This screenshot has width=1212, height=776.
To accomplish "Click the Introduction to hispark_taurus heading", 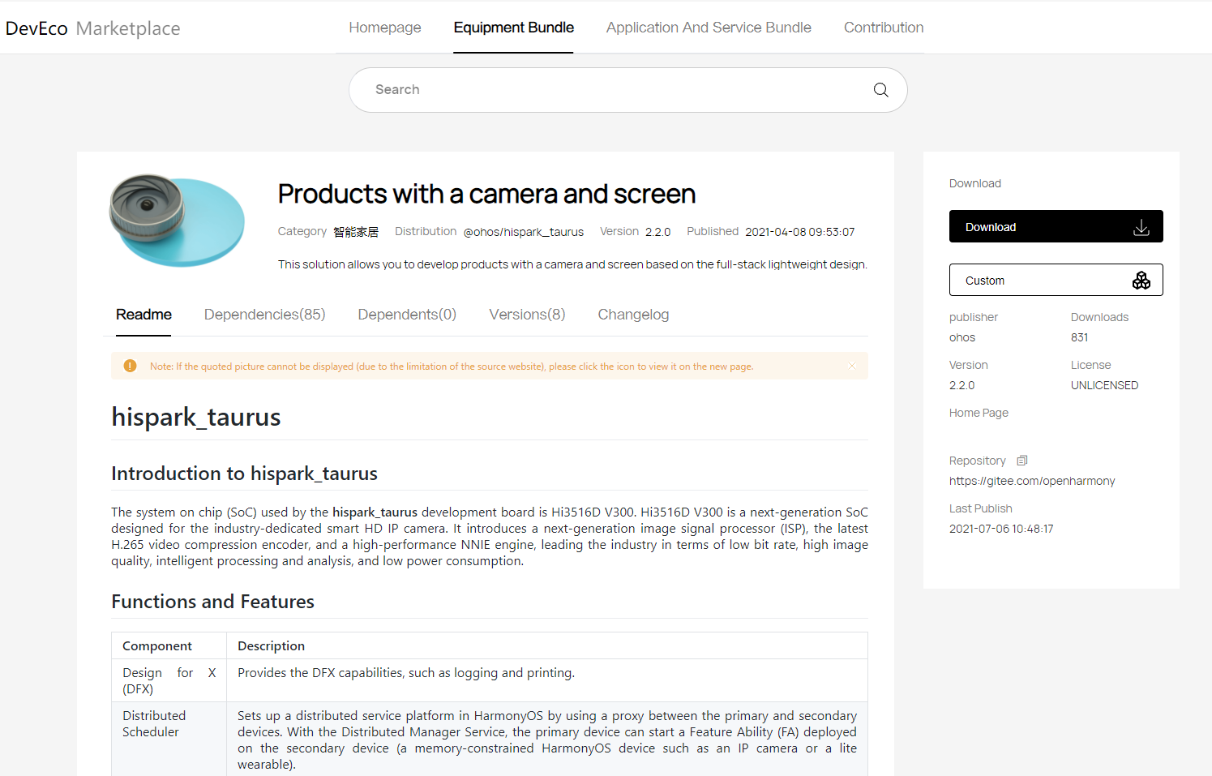I will pos(244,474).
